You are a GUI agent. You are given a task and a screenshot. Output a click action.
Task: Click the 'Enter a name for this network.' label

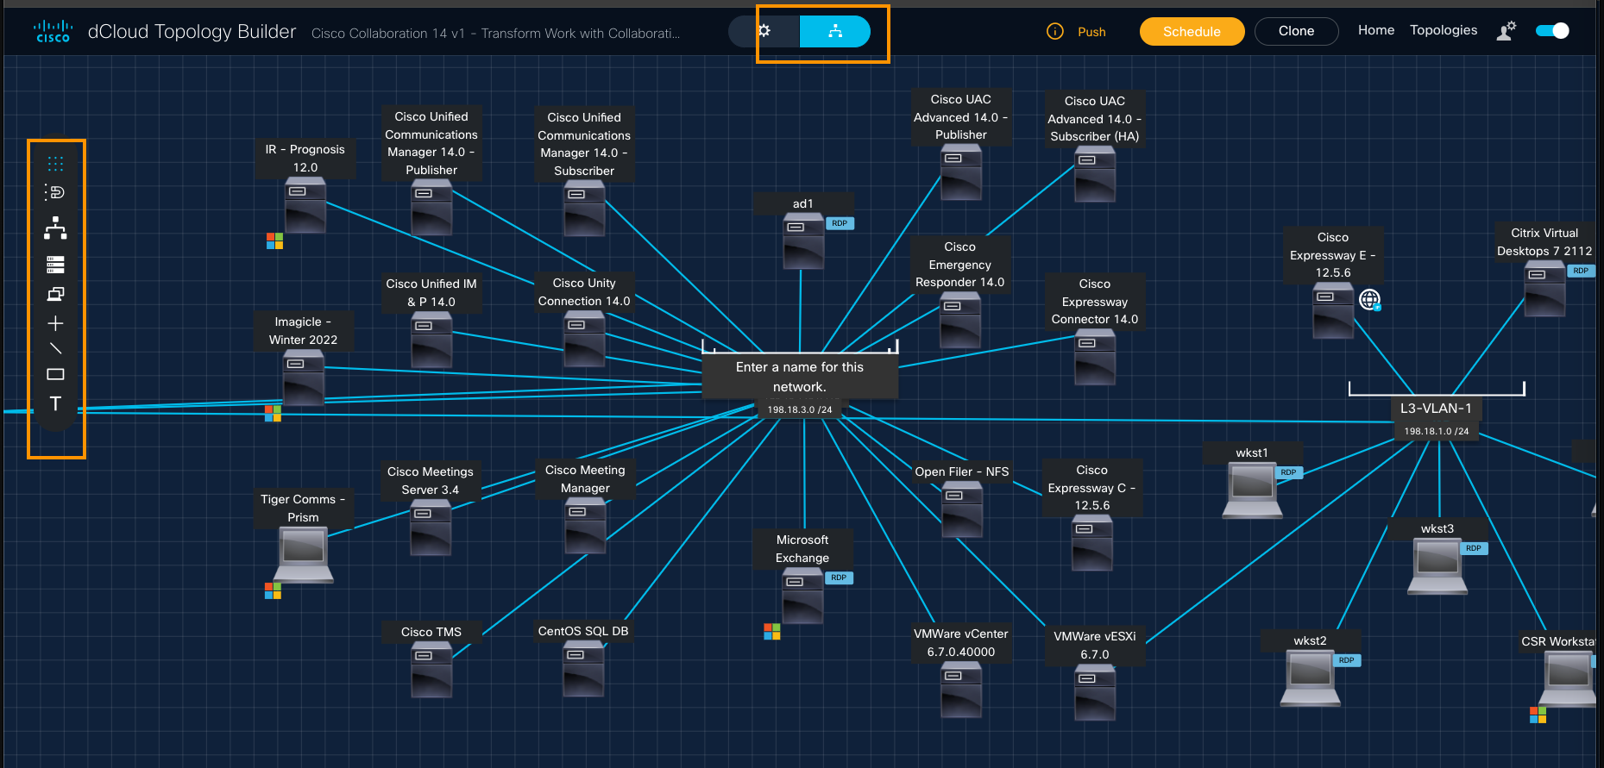click(800, 377)
